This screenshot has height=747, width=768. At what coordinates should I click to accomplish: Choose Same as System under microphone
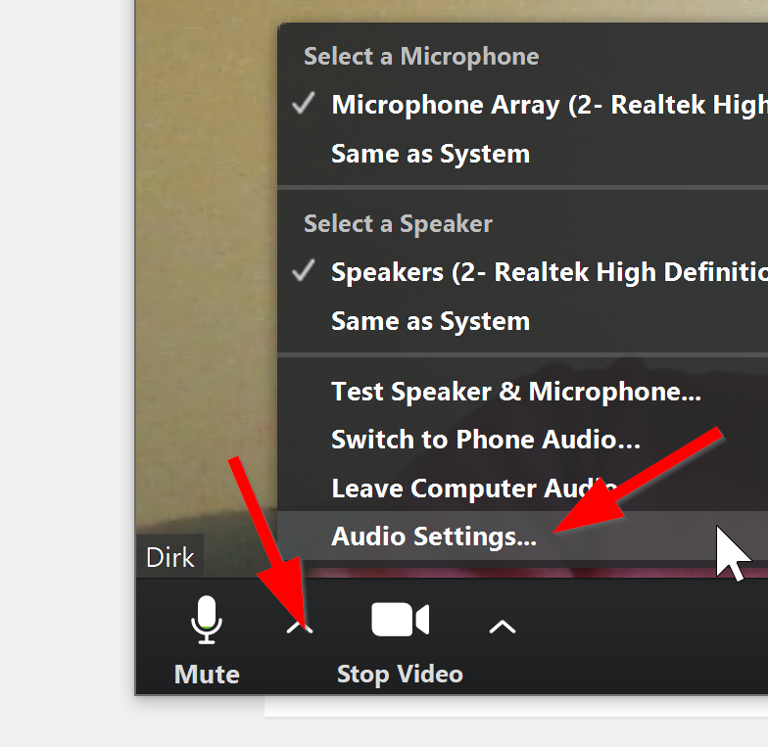point(430,154)
